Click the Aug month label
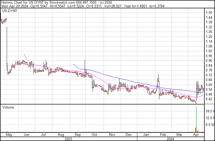Image resolution: width=215 pixels, height=141 pixels. click(61, 135)
